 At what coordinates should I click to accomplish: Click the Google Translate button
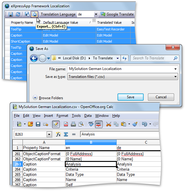coord(117,14)
